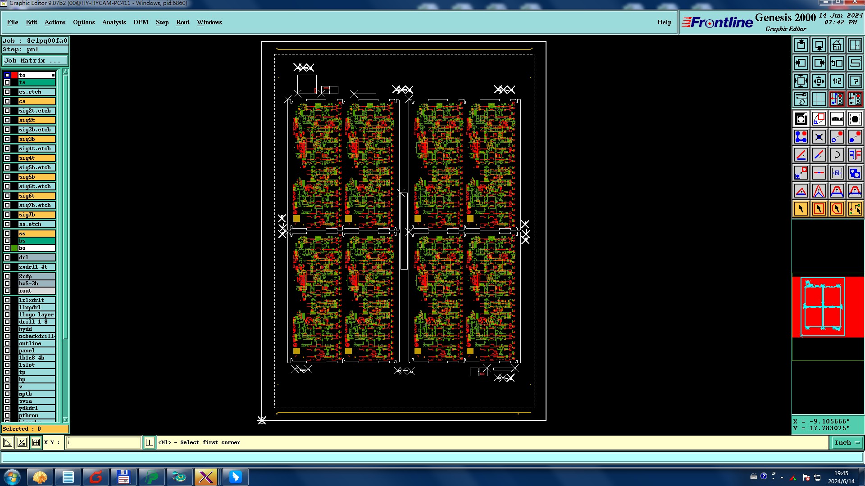Open the DFM menu
This screenshot has width=865, height=486.
coord(141,22)
